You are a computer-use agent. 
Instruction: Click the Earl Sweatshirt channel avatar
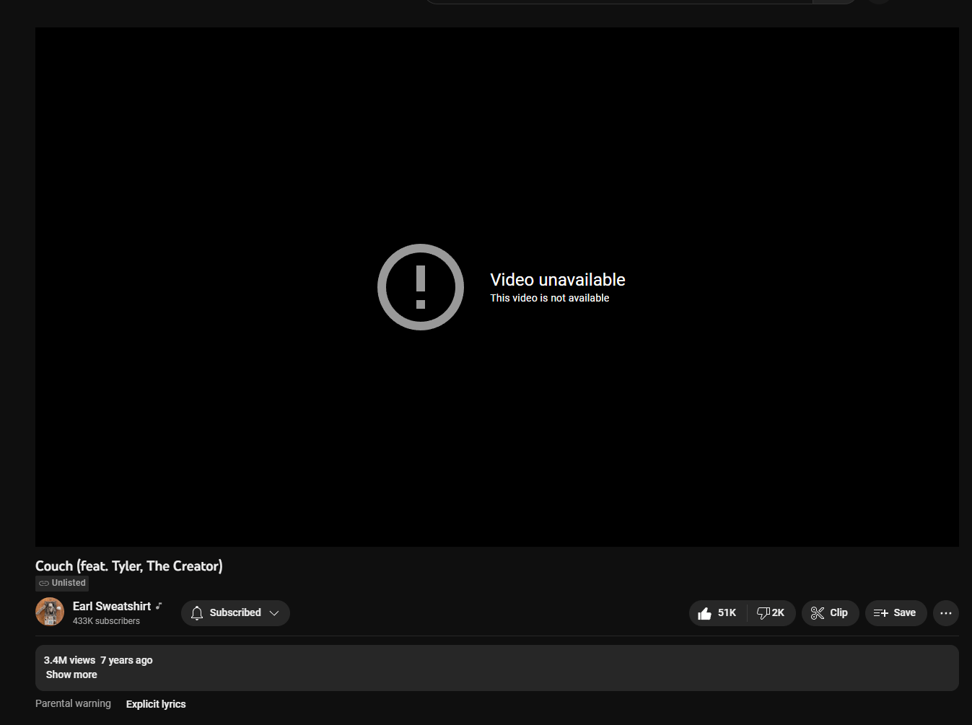[x=49, y=611]
